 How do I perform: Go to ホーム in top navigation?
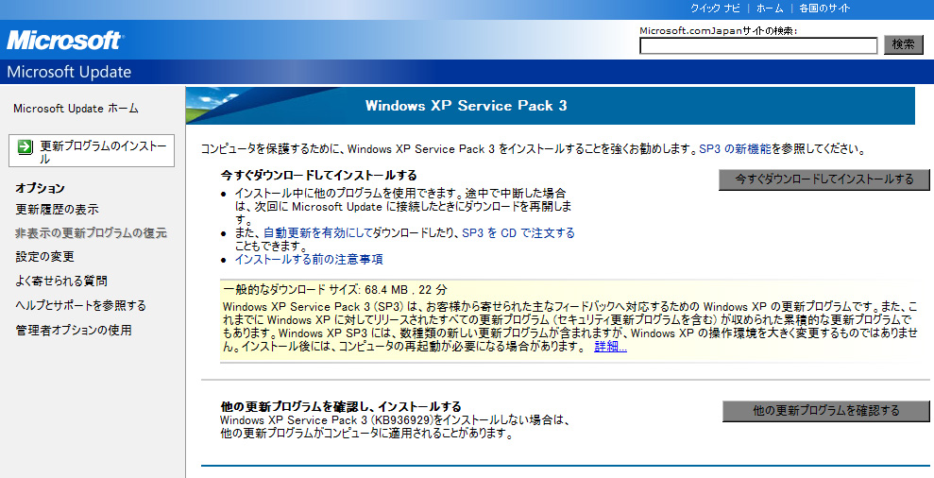(x=770, y=9)
